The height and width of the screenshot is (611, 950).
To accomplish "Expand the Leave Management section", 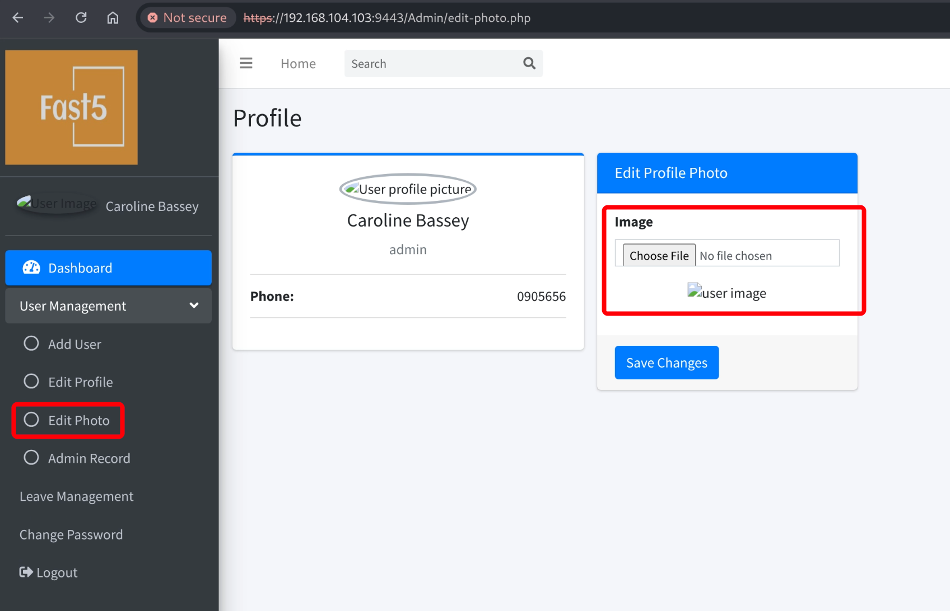I will pos(77,496).
